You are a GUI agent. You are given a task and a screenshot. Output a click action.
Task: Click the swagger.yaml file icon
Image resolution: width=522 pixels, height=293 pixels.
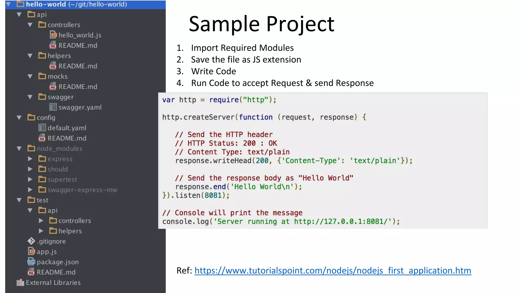pyautogui.click(x=53, y=107)
